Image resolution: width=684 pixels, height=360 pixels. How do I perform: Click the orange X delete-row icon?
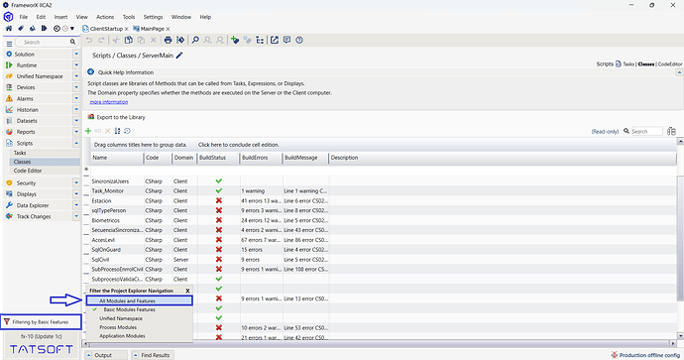[108, 131]
